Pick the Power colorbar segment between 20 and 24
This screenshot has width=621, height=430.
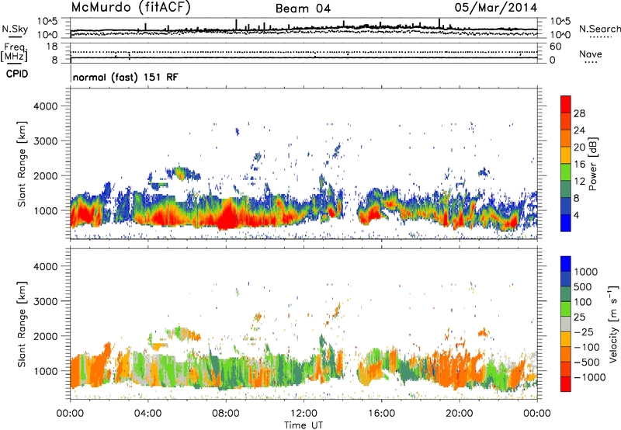pyautogui.click(x=566, y=139)
